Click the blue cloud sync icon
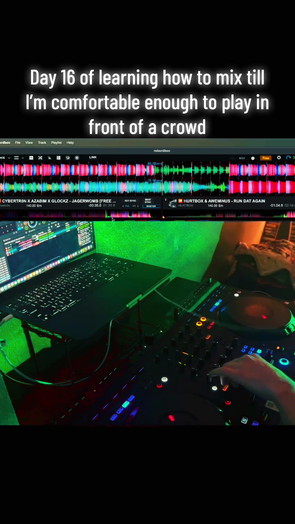This screenshot has height=524, width=295. pyautogui.click(x=288, y=158)
